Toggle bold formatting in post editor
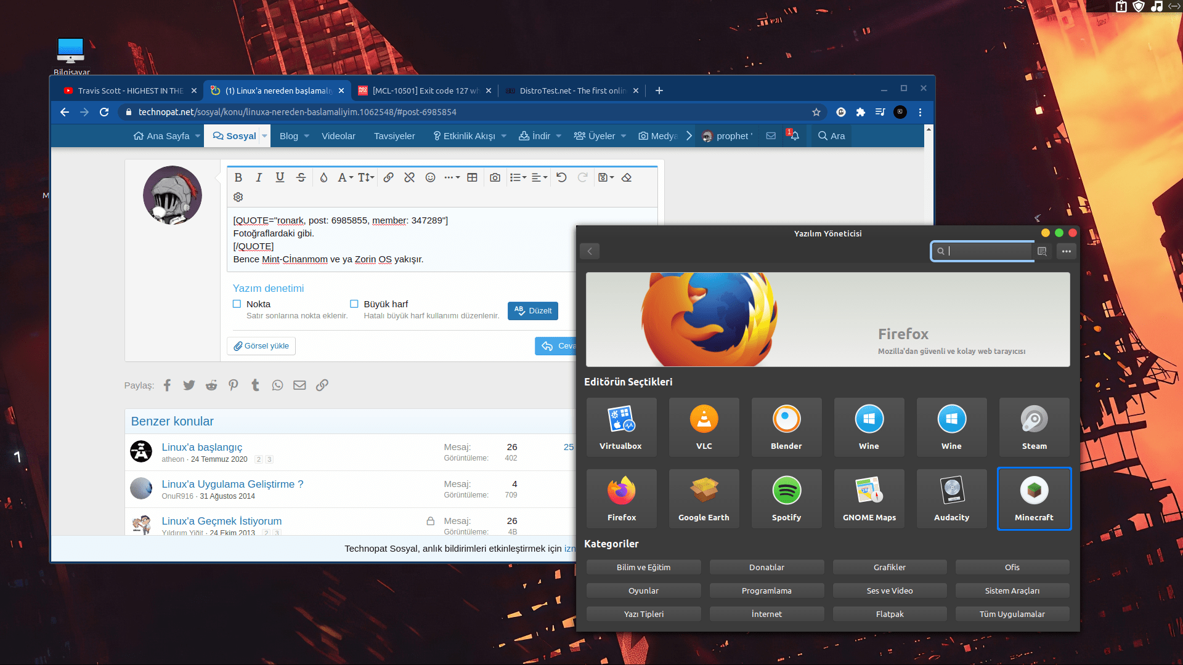The image size is (1183, 665). tap(238, 177)
